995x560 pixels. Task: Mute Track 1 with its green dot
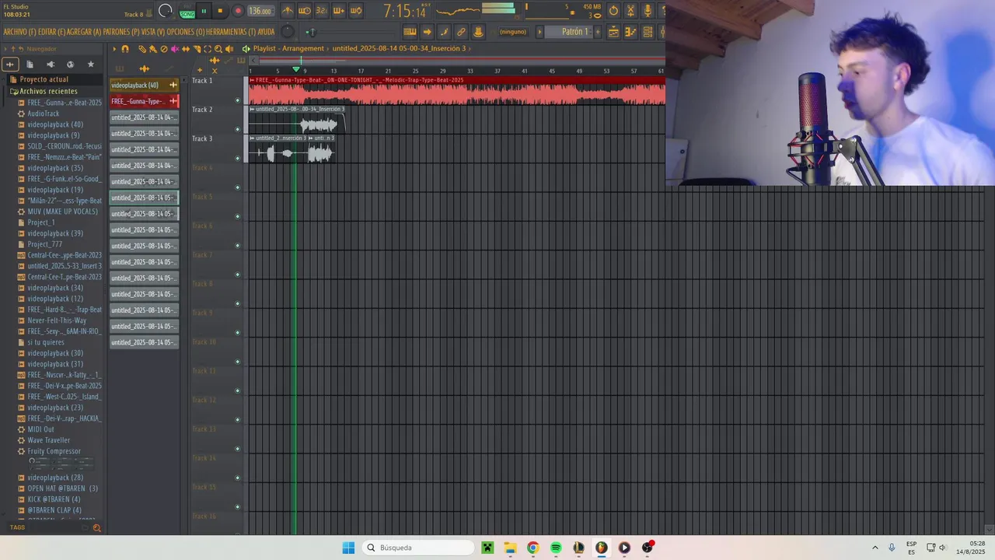coord(238,100)
